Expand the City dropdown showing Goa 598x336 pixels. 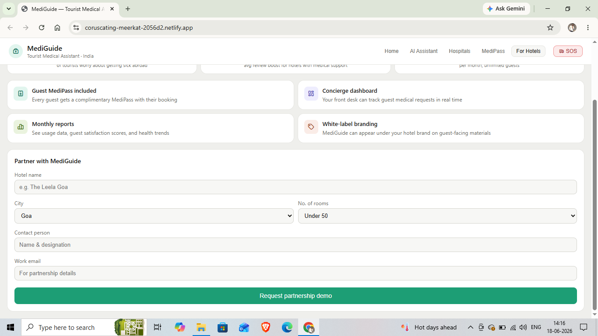[154, 216]
